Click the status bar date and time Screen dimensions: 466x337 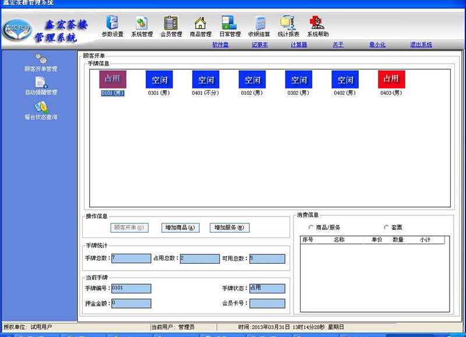(x=291, y=327)
